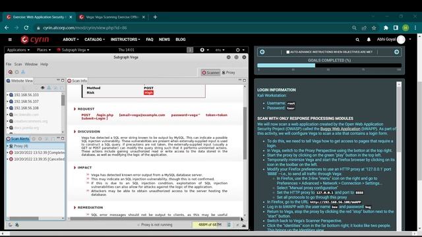
Task: Open the notifications bell
Action: pyautogui.click(x=369, y=39)
